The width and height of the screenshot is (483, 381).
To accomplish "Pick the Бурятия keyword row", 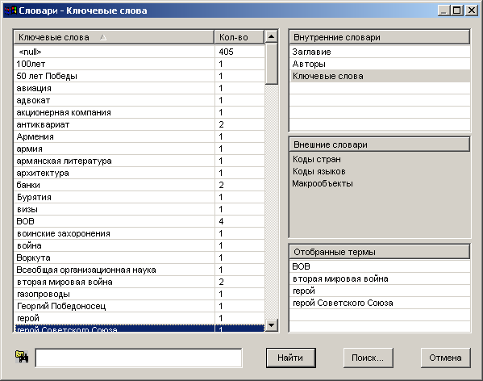I will tap(139, 197).
